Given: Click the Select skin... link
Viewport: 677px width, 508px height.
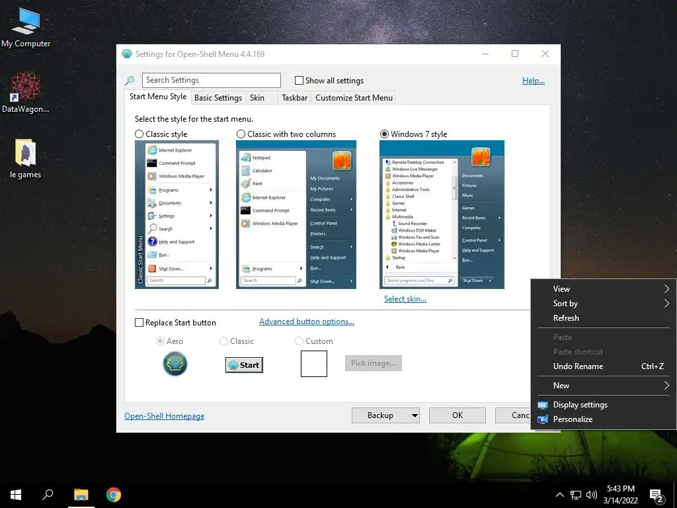Looking at the screenshot, I should pyautogui.click(x=405, y=299).
